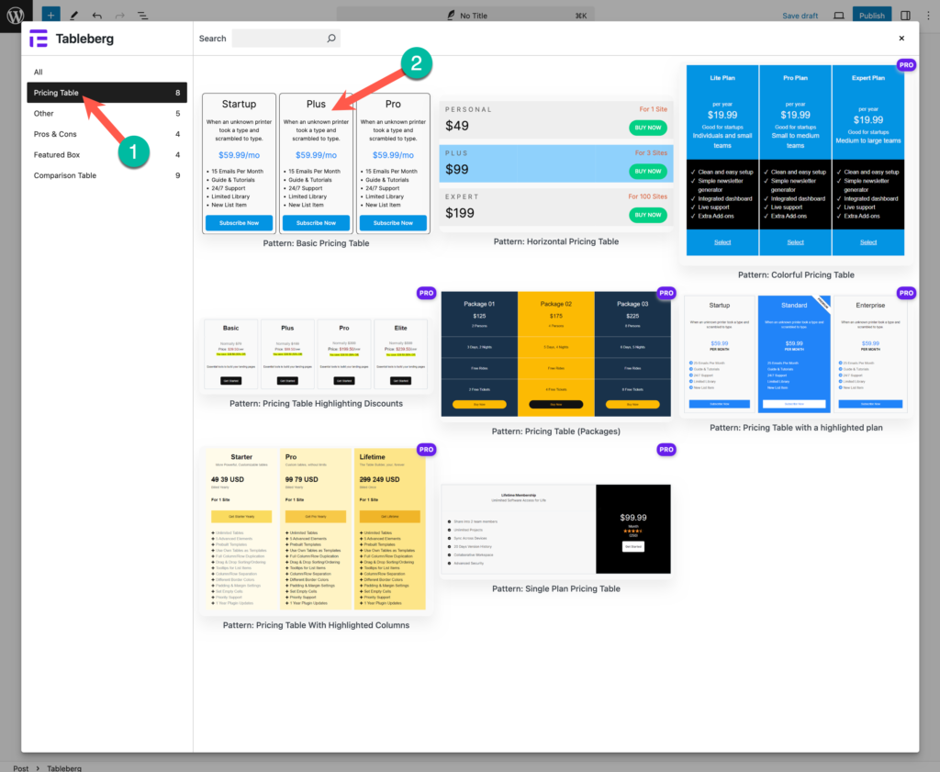The image size is (940, 772).
Task: Pick the Single Plan Pricing Table pattern
Action: click(555, 530)
